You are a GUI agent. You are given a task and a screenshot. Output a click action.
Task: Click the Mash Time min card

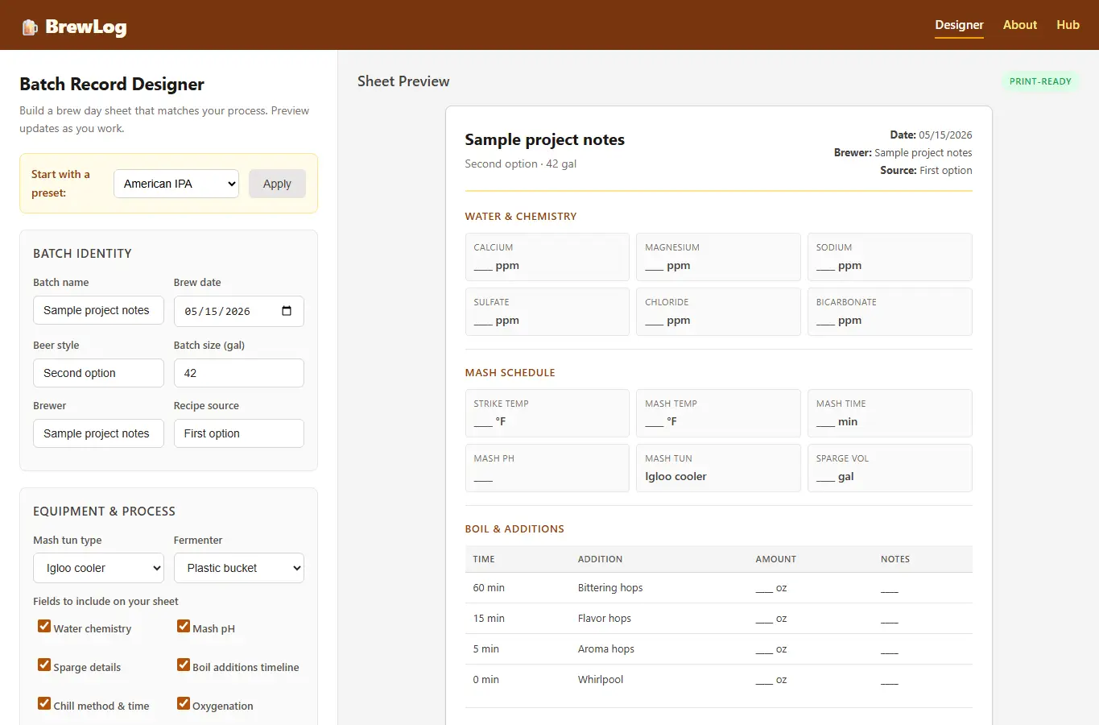(890, 413)
